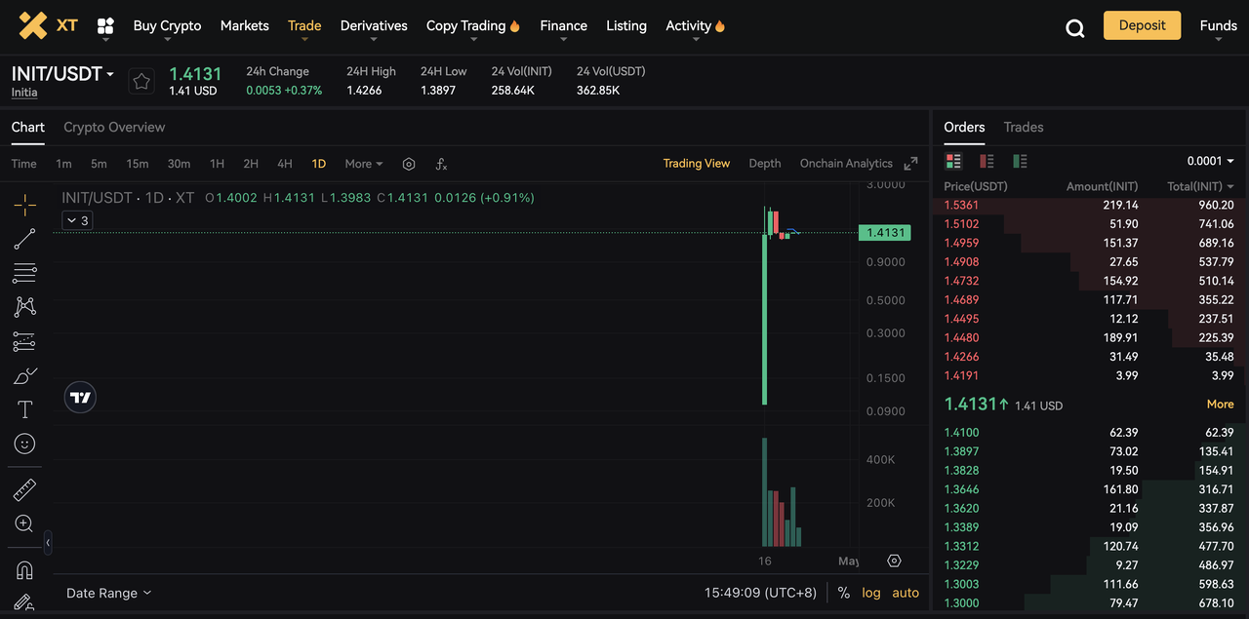Select the brush drawing tool
Viewport: 1249px width, 619px height.
pos(23,375)
